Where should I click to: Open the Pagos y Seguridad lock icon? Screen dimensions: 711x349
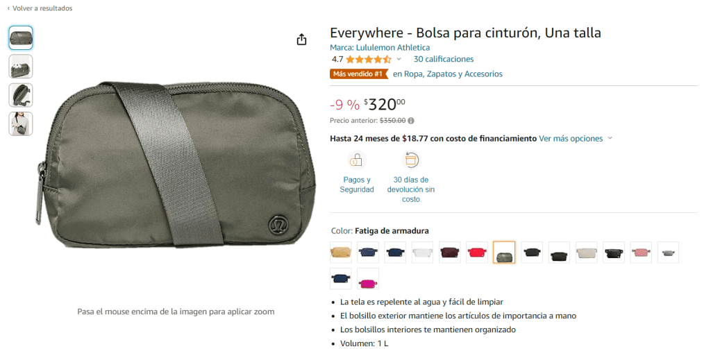tap(357, 160)
